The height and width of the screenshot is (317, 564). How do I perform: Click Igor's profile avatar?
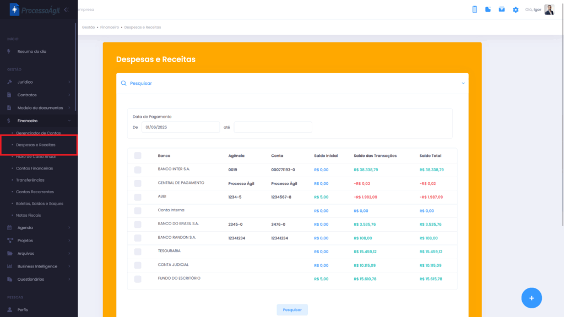pyautogui.click(x=549, y=10)
